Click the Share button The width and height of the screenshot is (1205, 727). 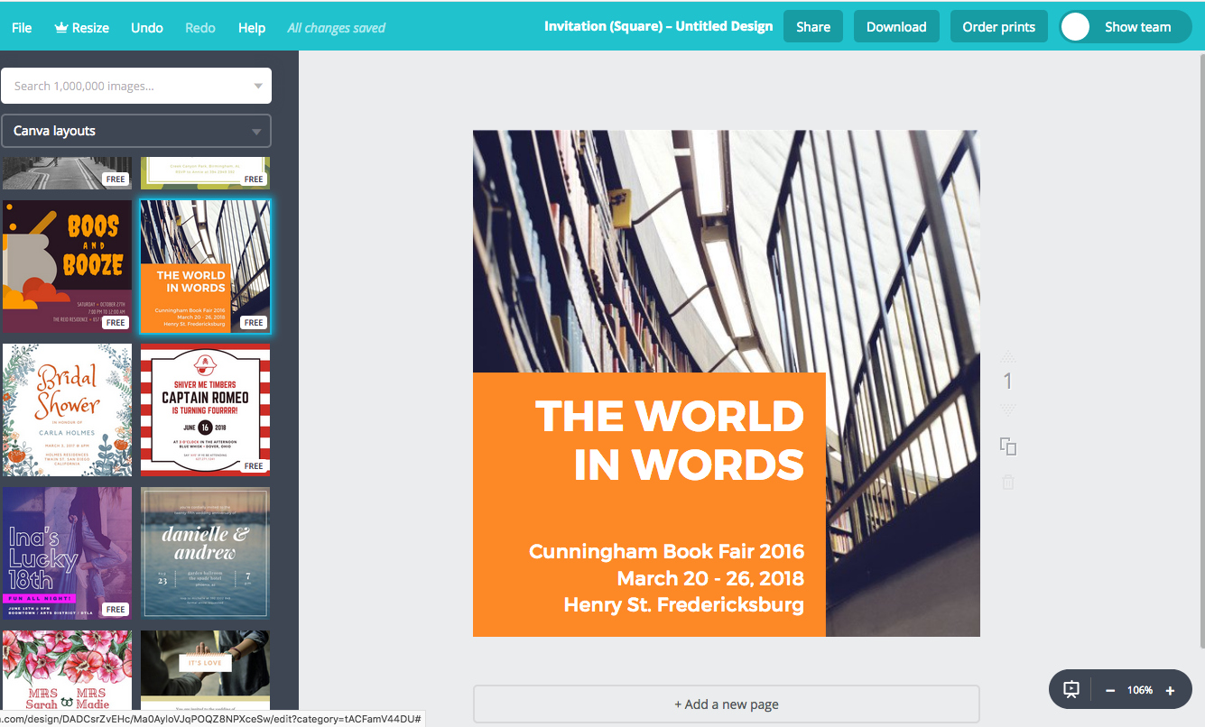point(813,27)
